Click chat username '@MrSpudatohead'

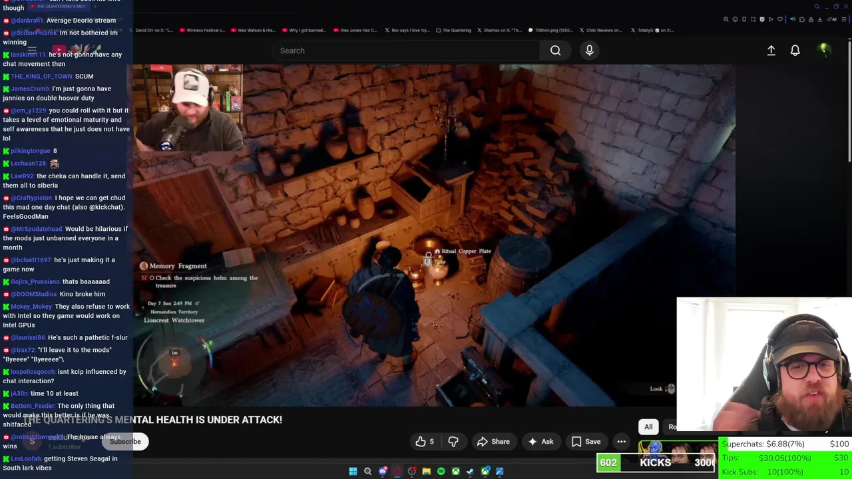[x=36, y=229]
